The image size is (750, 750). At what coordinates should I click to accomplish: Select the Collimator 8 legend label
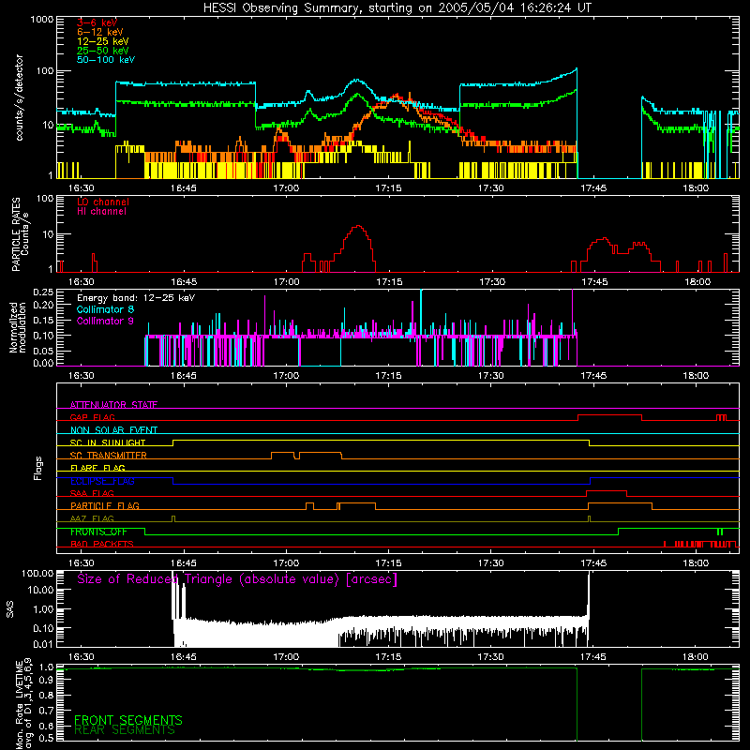pyautogui.click(x=105, y=309)
